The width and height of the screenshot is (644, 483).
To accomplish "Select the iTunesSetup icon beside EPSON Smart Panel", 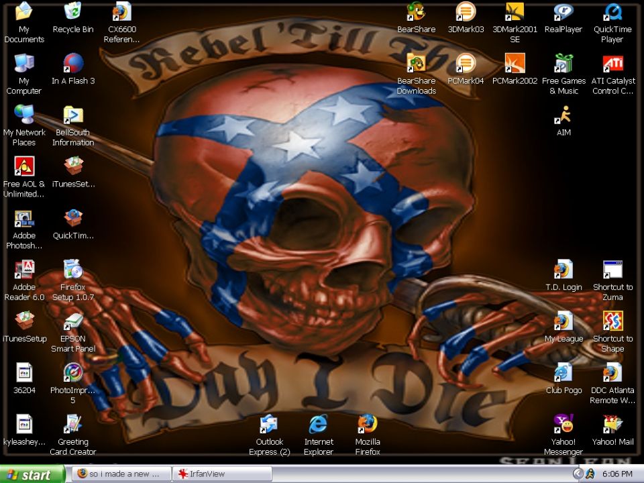I will 24,321.
